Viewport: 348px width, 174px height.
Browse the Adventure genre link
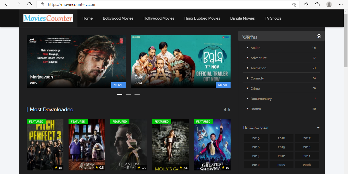click(259, 58)
